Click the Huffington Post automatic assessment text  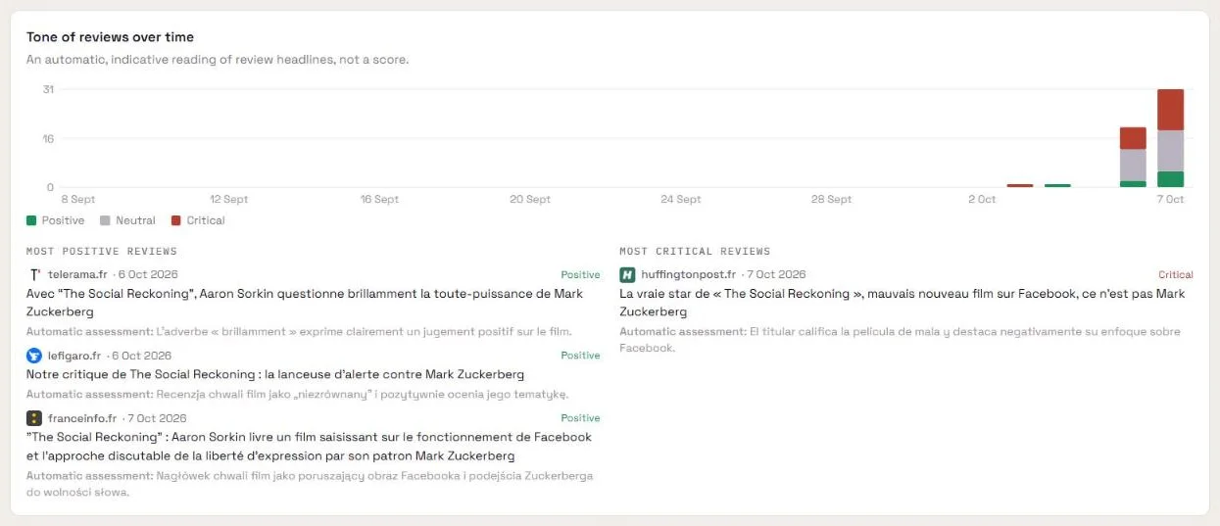pos(900,340)
